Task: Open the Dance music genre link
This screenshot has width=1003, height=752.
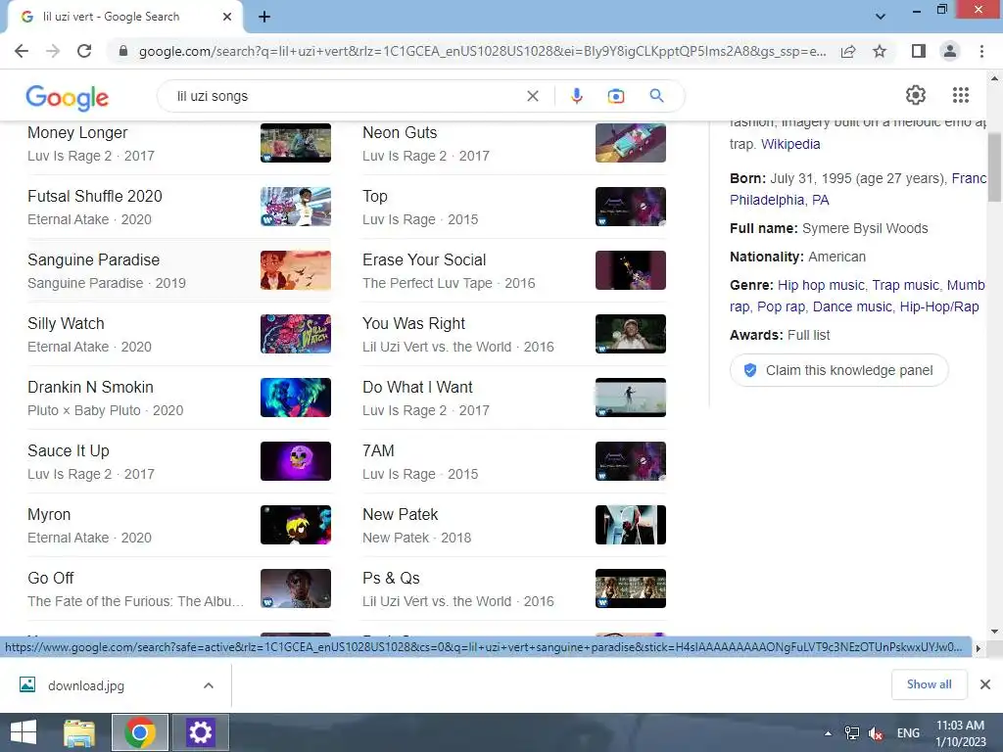Action: pyautogui.click(x=852, y=306)
